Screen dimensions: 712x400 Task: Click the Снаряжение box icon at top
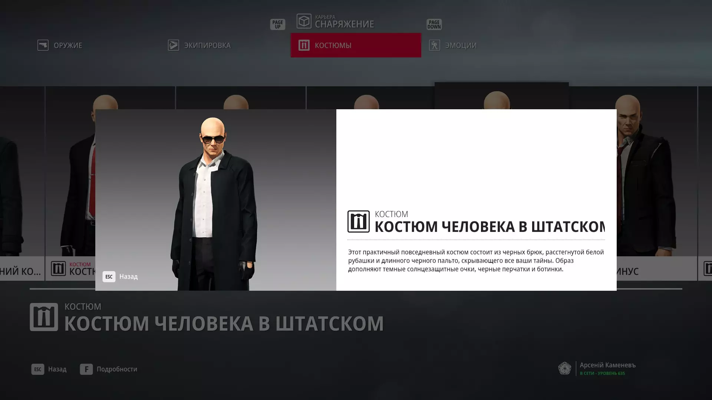coord(304,21)
